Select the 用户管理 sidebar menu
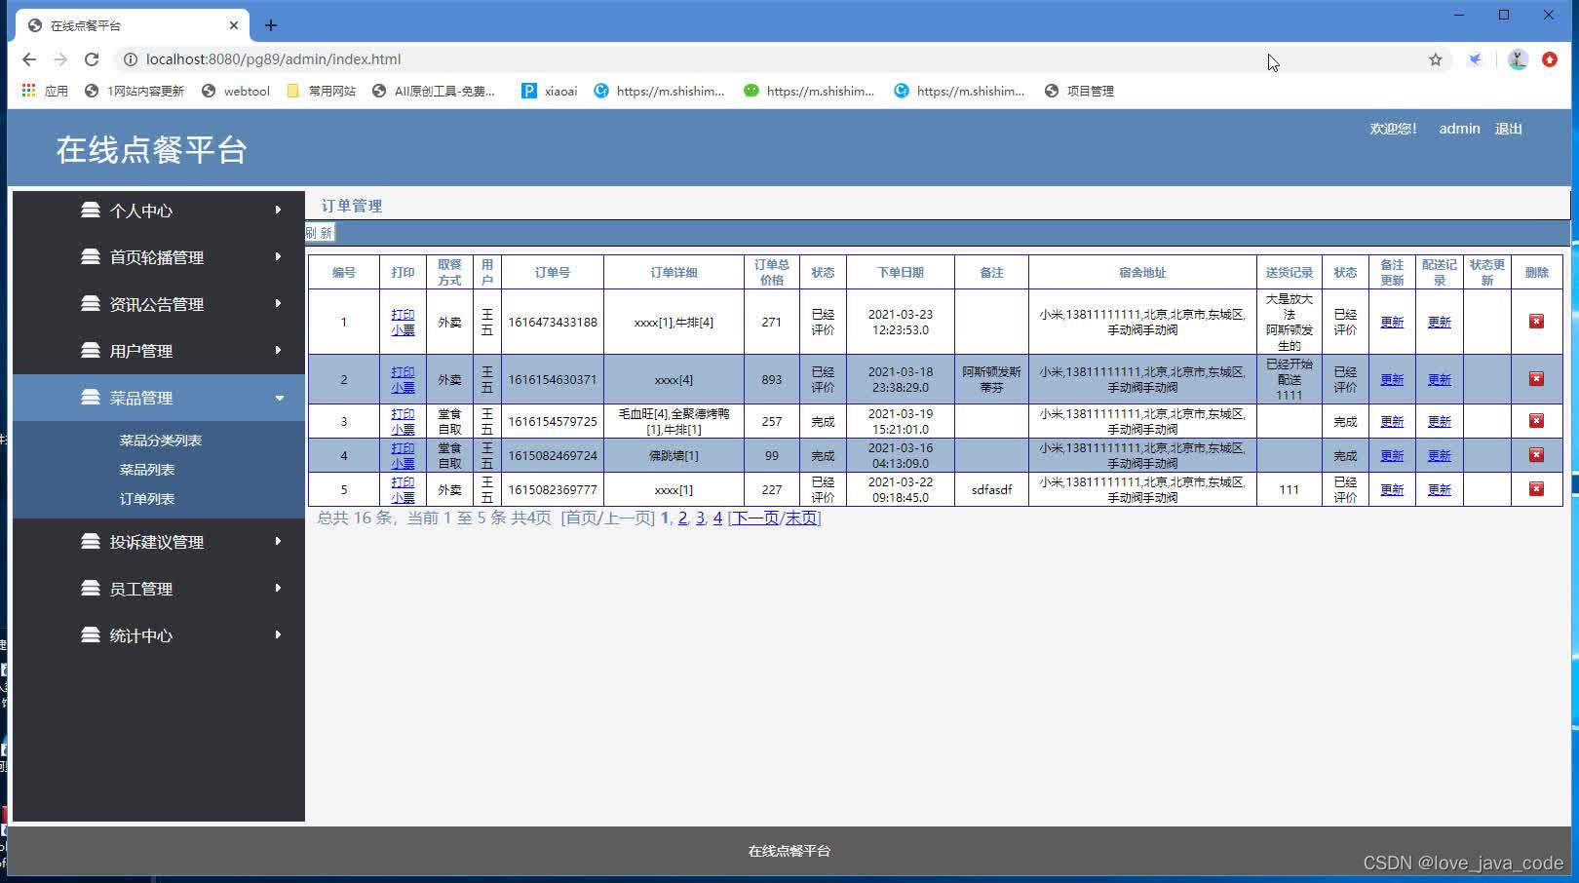Screen dimensions: 1579x883 (159, 351)
